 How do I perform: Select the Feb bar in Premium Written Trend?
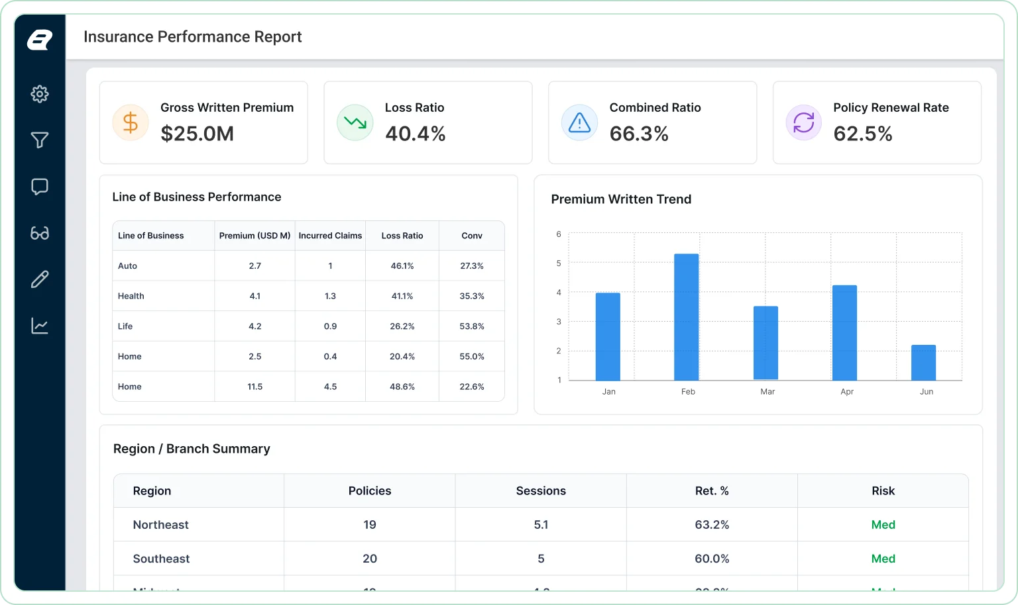click(687, 317)
